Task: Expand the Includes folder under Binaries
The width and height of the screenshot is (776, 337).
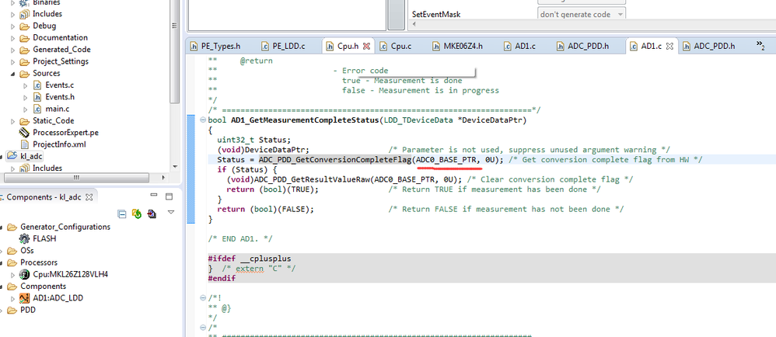Action: point(13,14)
